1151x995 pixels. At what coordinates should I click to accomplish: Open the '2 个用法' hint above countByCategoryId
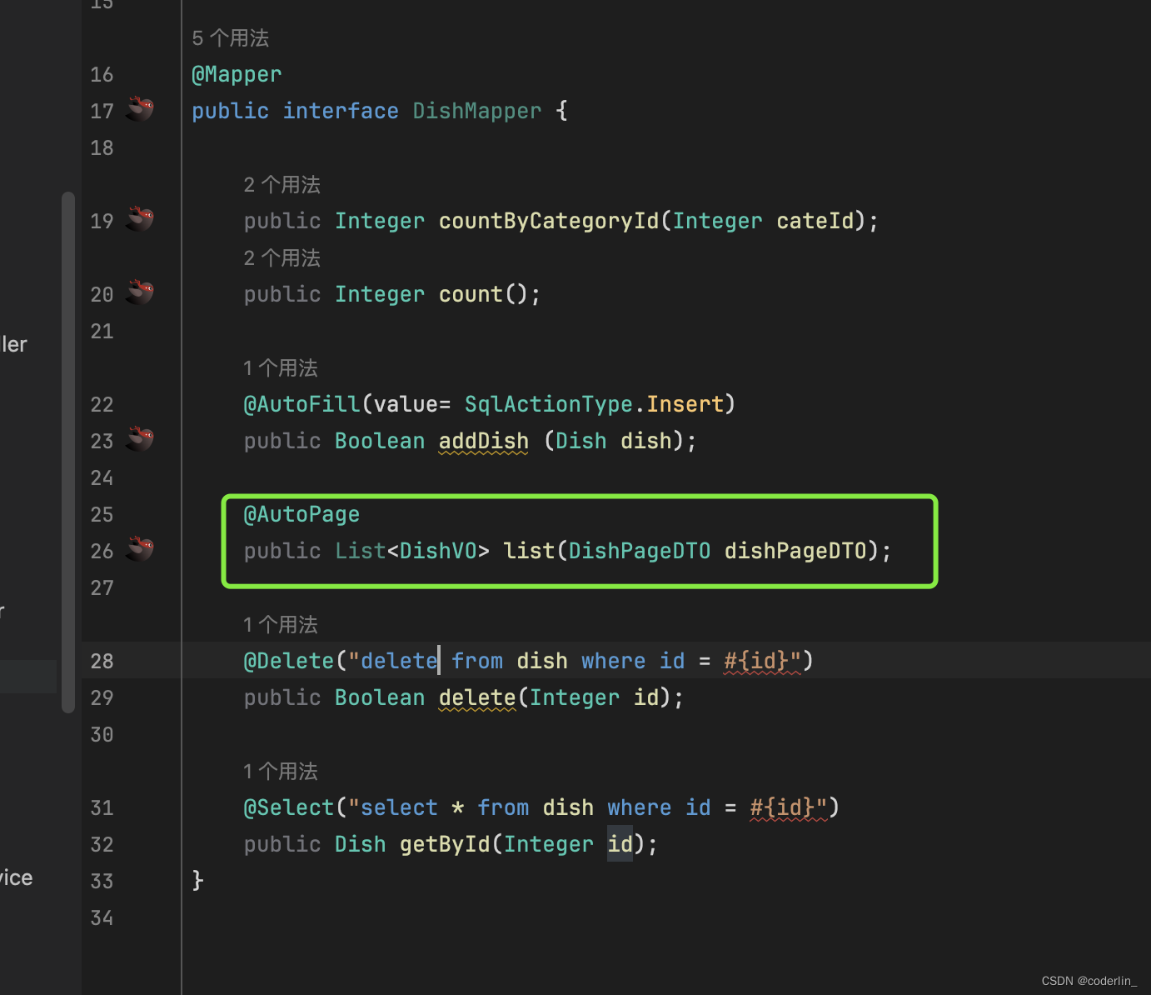point(282,185)
